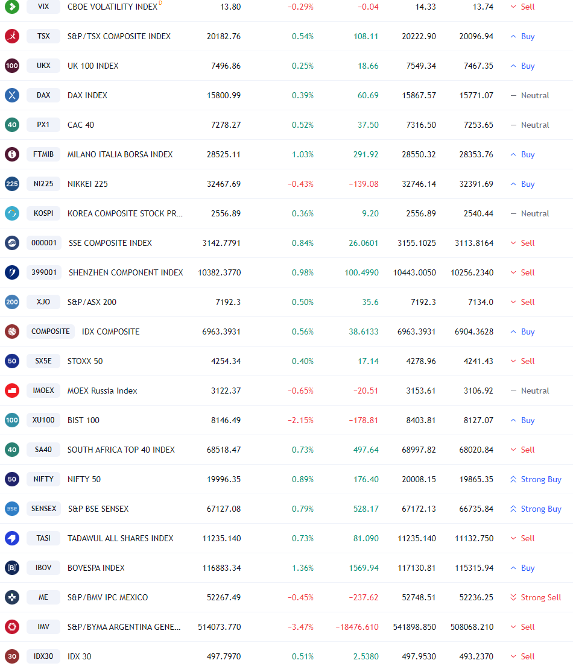Click the FTMIB index logo icon
This screenshot has width=573, height=666.
pos(12,154)
